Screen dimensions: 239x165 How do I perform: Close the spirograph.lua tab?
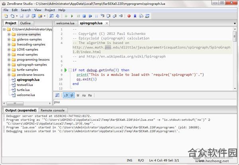[x=107, y=23]
